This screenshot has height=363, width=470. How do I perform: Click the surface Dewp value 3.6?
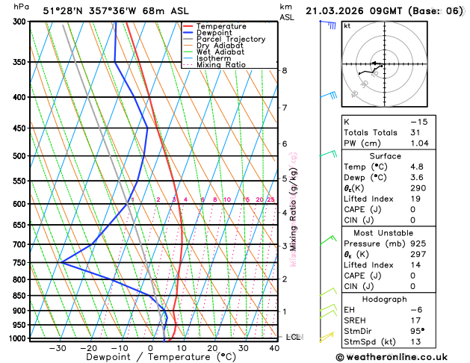417,178
